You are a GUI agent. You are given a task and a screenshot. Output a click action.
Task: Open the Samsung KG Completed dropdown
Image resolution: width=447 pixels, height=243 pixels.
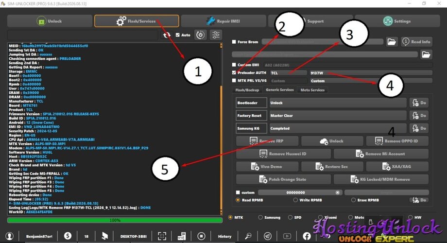tap(338, 128)
